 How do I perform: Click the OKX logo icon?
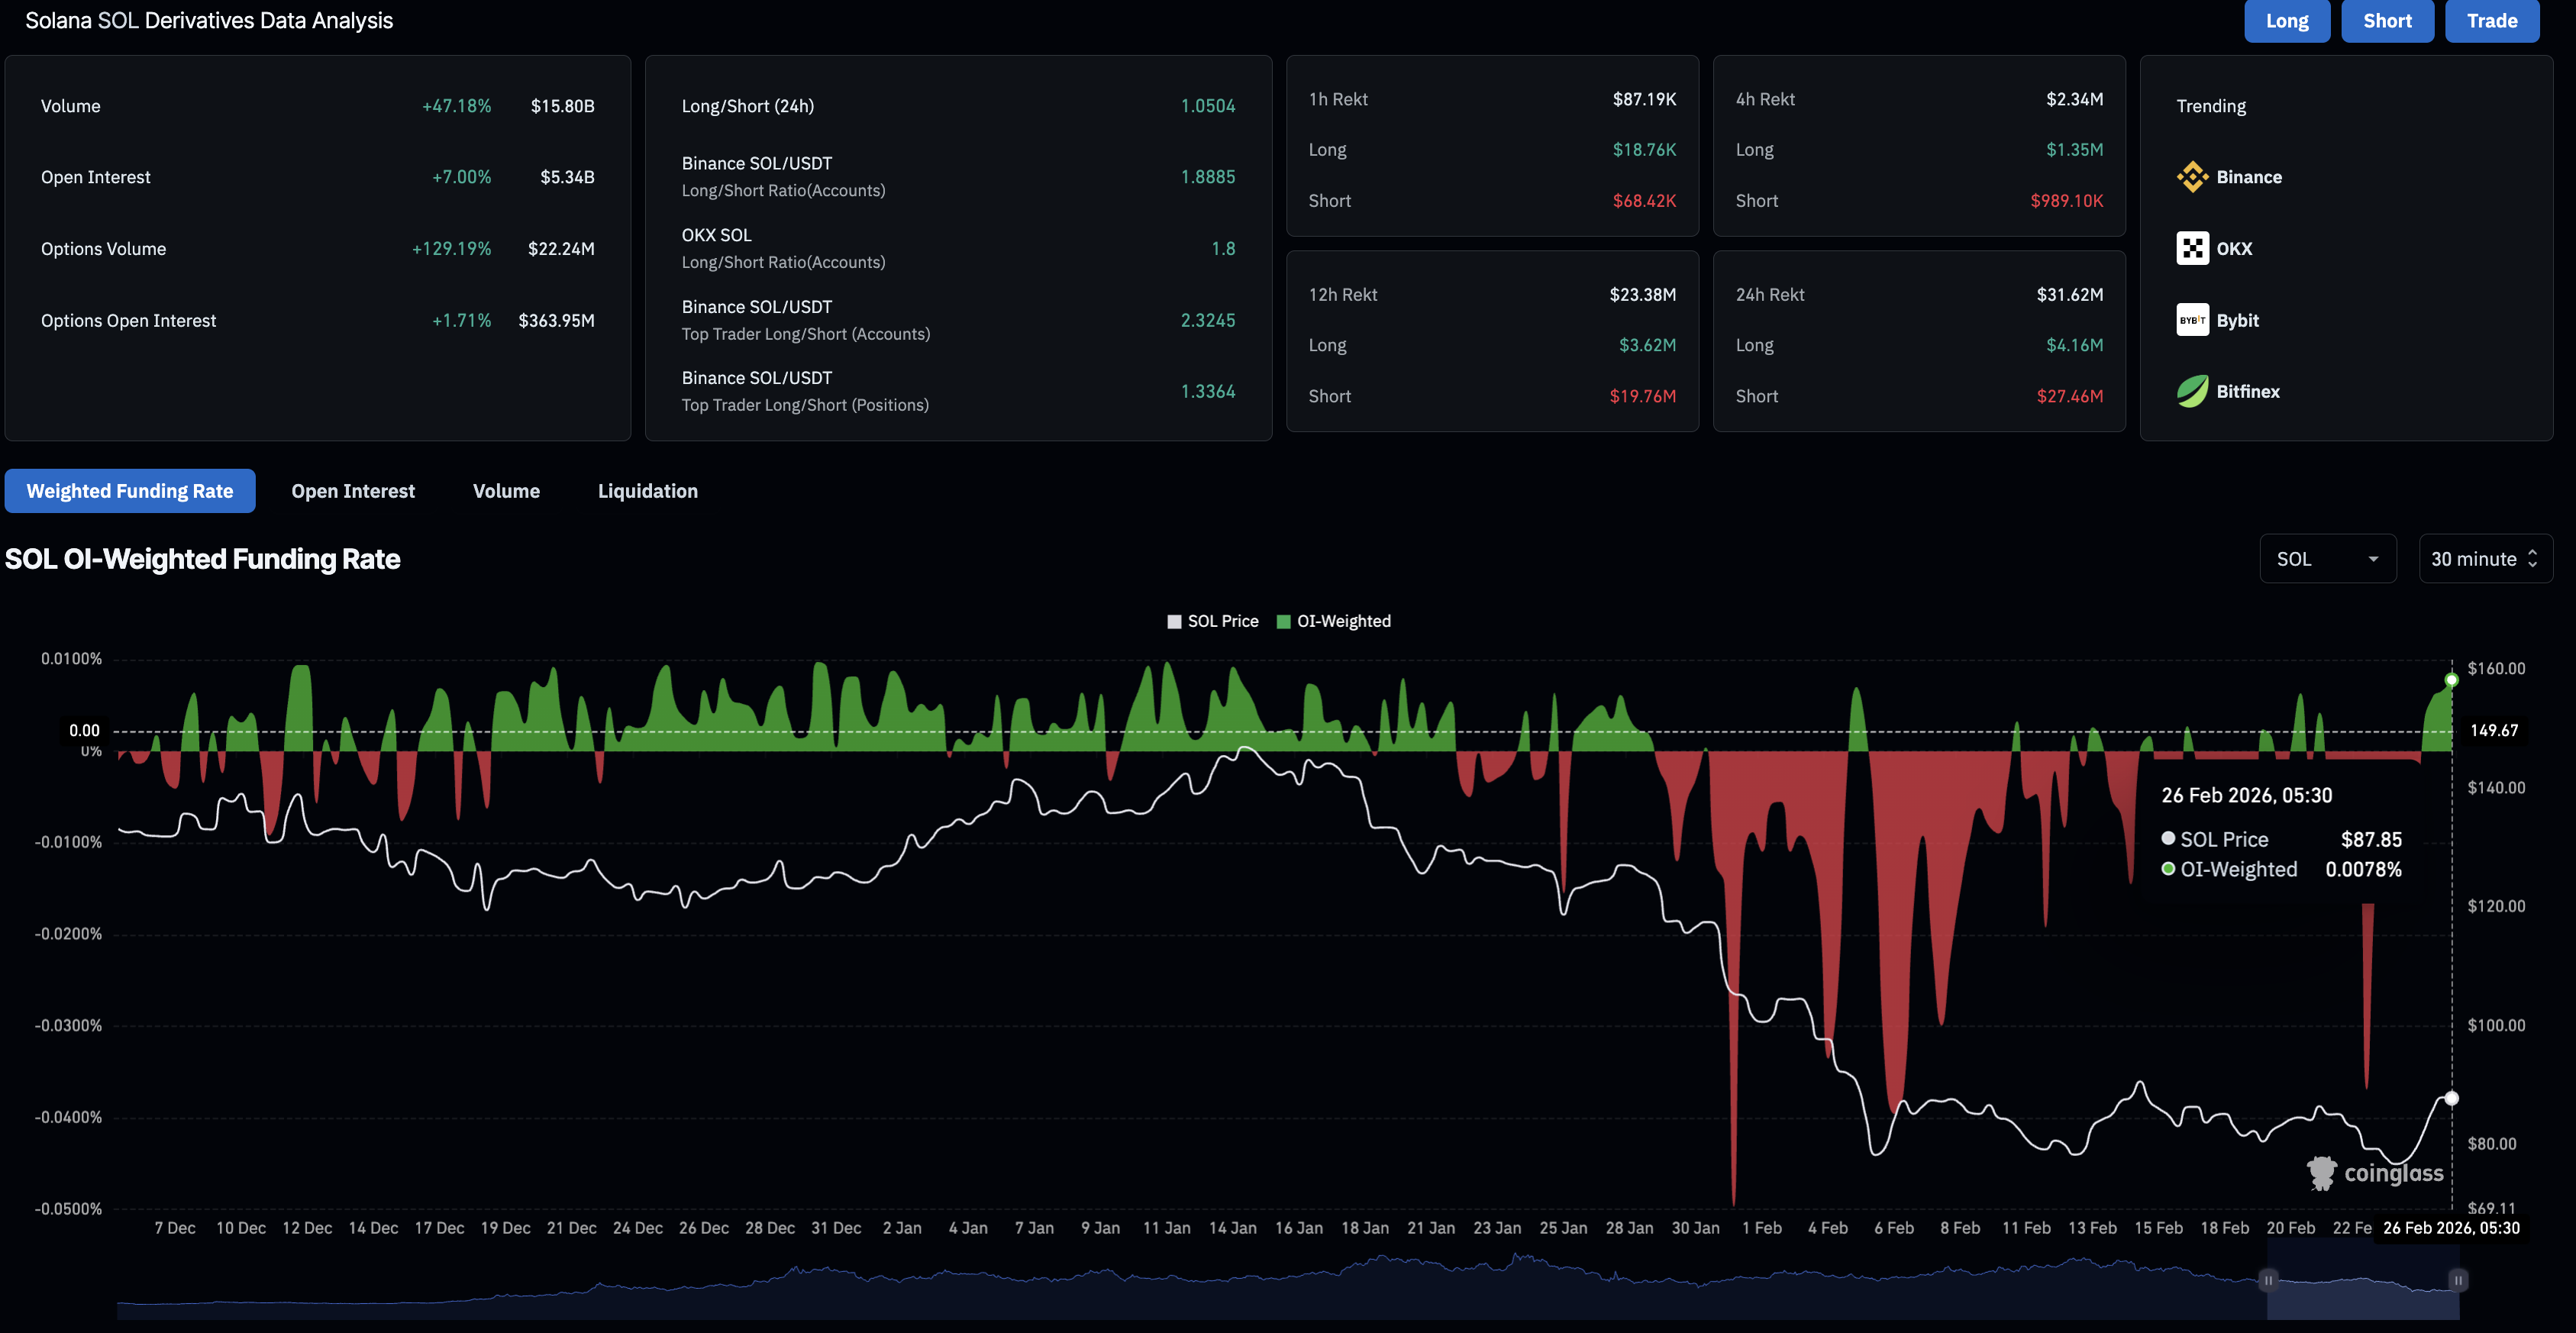pos(2191,248)
